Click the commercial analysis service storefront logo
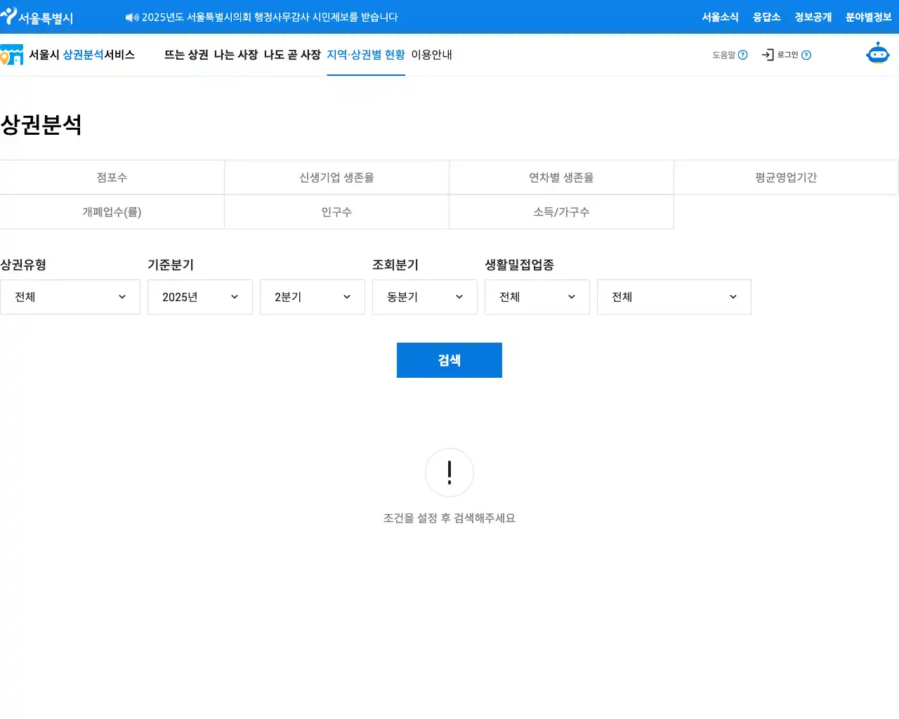 click(x=12, y=55)
